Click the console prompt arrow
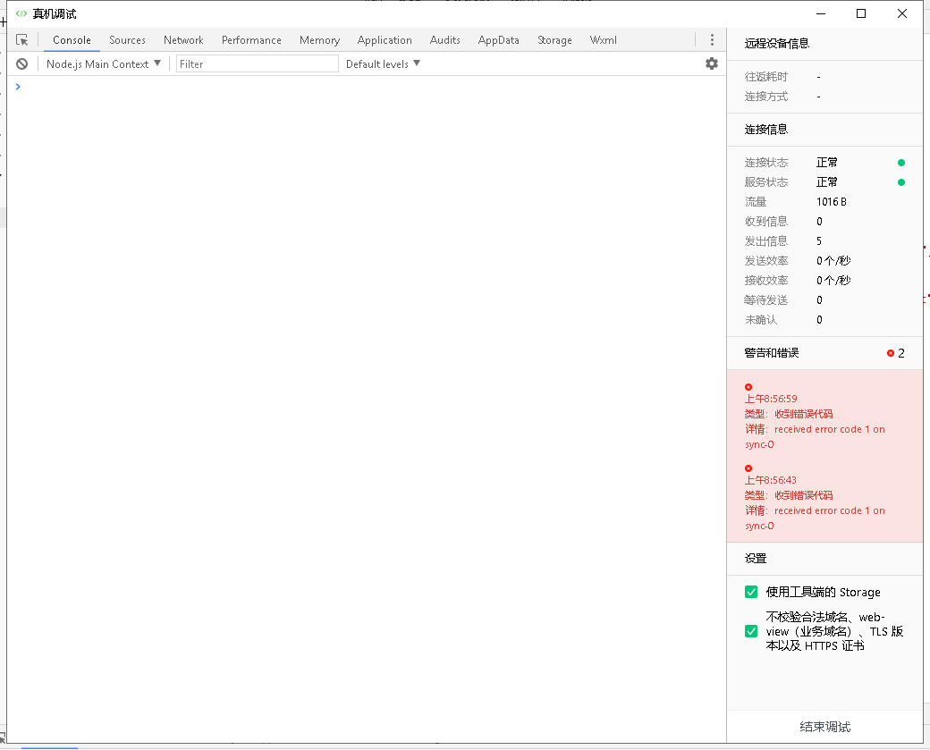 coord(18,87)
